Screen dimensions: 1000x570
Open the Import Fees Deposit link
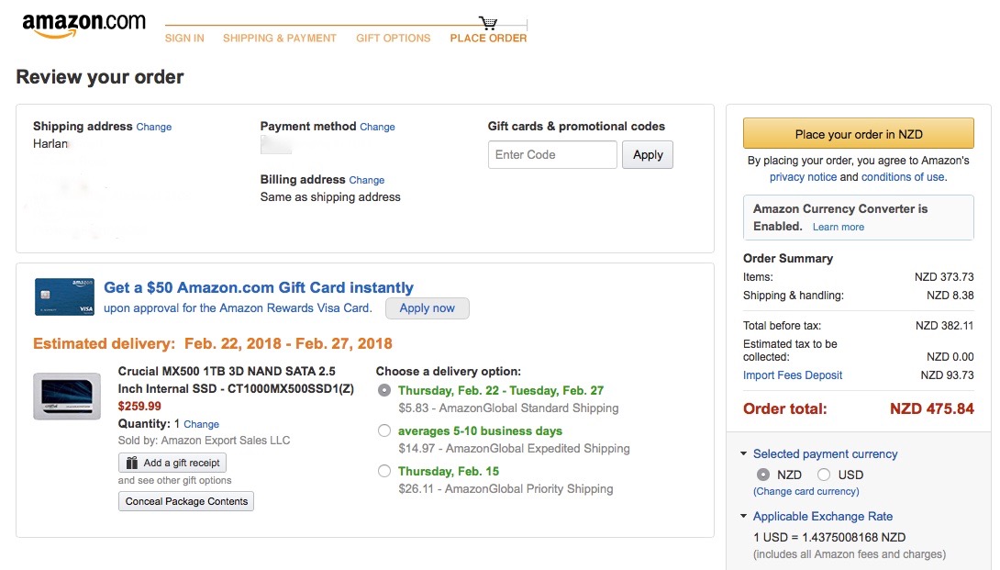point(793,374)
